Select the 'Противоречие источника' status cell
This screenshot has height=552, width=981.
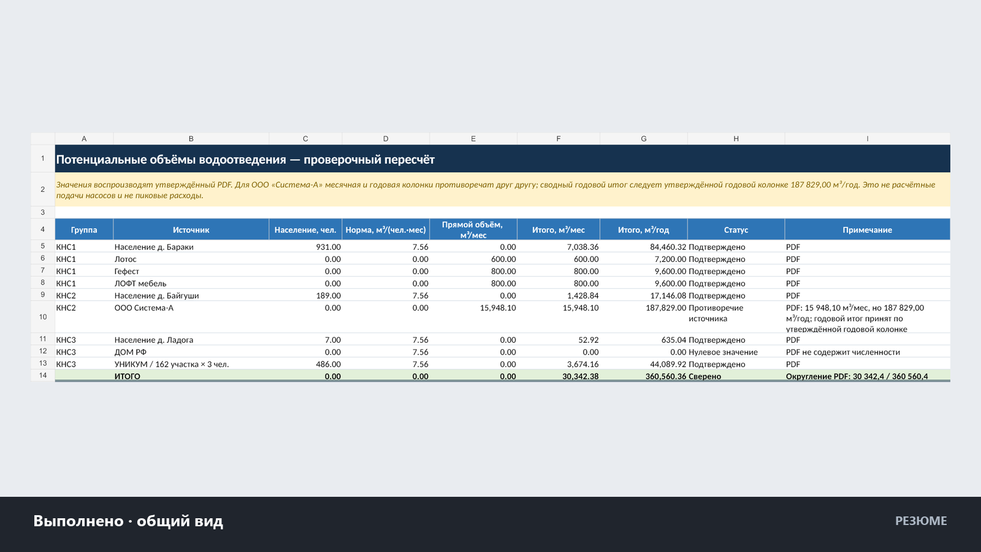pyautogui.click(x=736, y=317)
